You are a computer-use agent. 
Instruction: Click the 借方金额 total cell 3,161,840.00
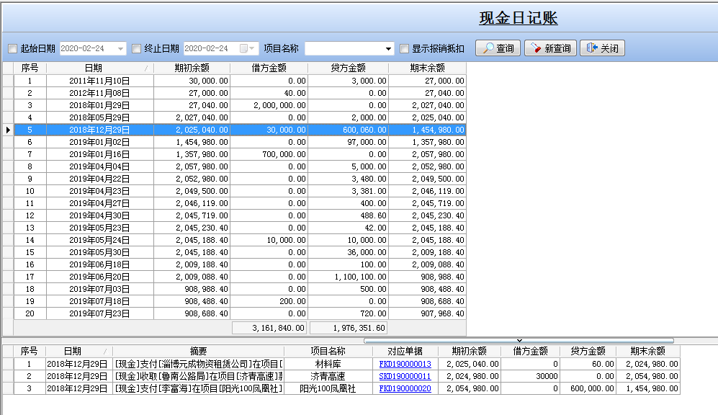(x=270, y=326)
